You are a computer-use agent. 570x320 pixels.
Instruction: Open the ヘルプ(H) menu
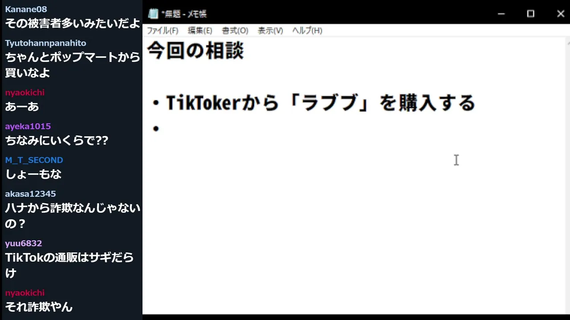point(307,30)
